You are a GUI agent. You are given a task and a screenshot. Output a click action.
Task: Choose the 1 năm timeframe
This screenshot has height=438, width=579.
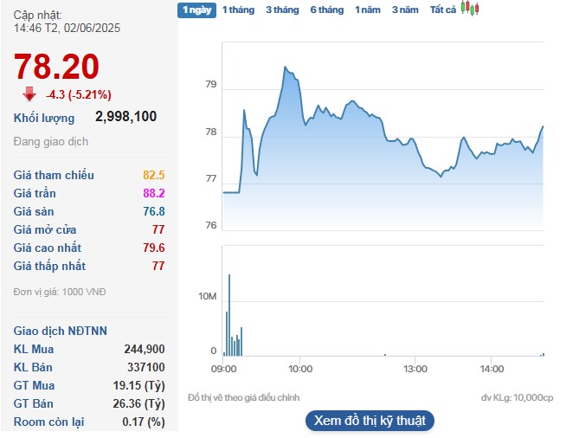tap(367, 10)
